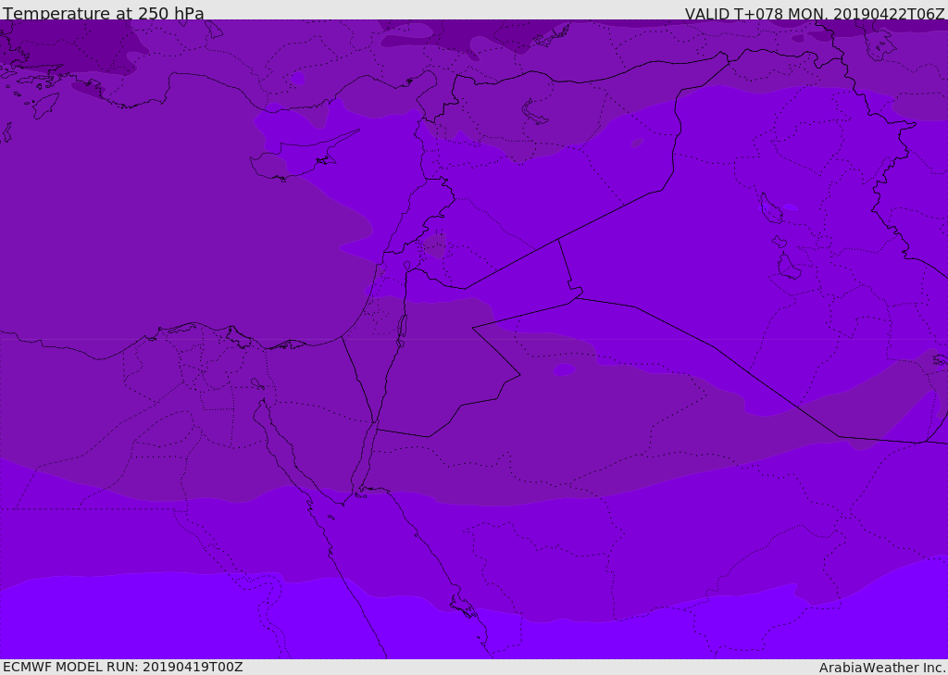Click the 'VALID T+078 MON. 20190422T06Z' label

coord(815,13)
